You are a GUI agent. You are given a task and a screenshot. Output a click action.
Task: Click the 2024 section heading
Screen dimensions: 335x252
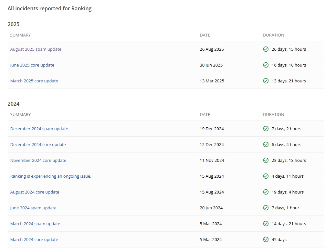point(14,104)
